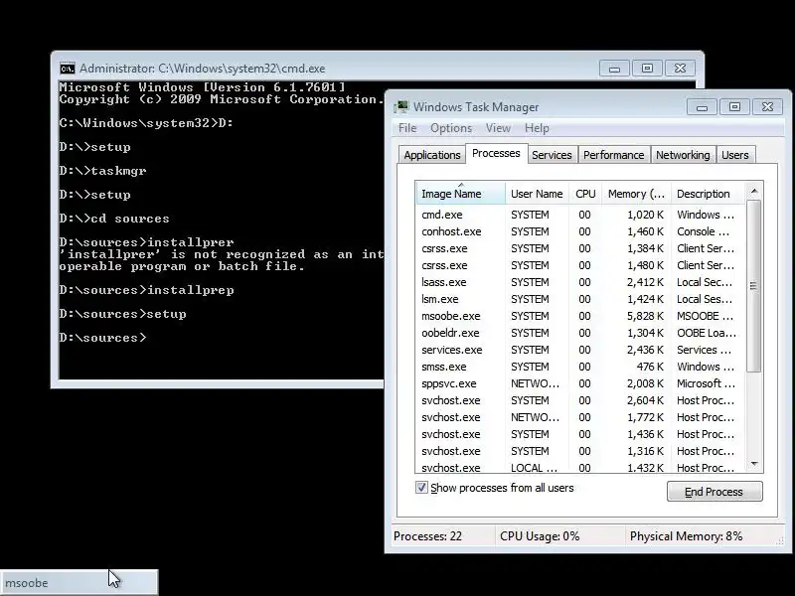Maximize the cmd.exe window
The image size is (795, 596).
[647, 69]
